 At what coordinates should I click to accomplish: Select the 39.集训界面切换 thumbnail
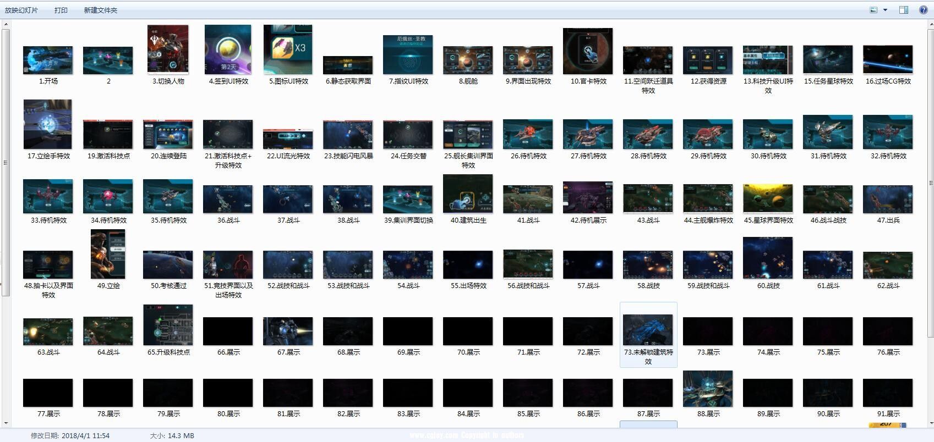pyautogui.click(x=408, y=200)
